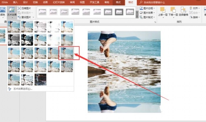
Task: Open the 颜色 color adjustment button
Action: [x=3, y=12]
